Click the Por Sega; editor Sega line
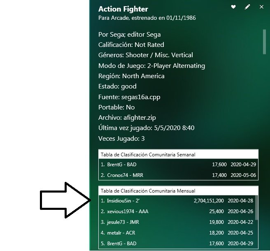Image resolution: width=270 pixels, height=251 pixels. tap(129, 35)
